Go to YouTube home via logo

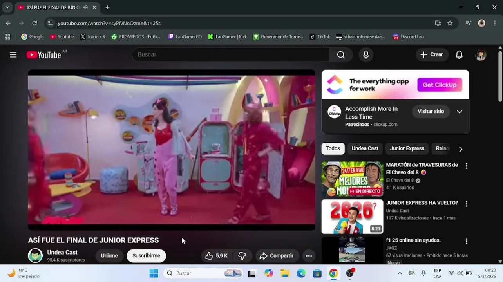point(43,55)
